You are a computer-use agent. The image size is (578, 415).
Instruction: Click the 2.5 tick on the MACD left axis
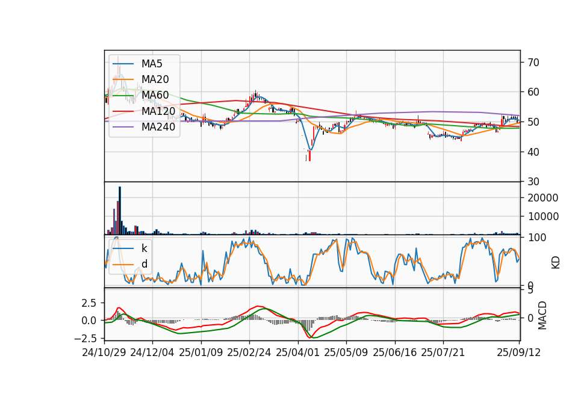[89, 303]
